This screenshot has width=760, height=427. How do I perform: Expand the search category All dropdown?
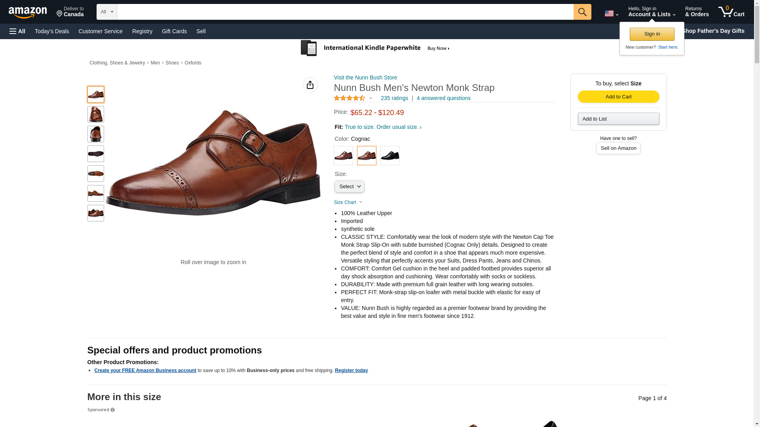coord(106,12)
